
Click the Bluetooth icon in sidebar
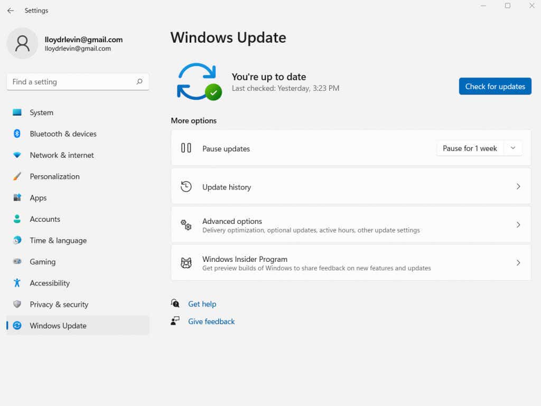(x=17, y=134)
